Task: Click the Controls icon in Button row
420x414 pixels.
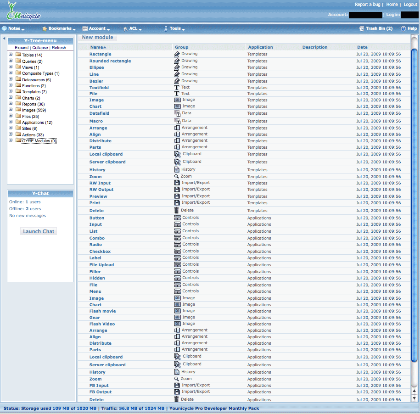Action: click(x=177, y=218)
